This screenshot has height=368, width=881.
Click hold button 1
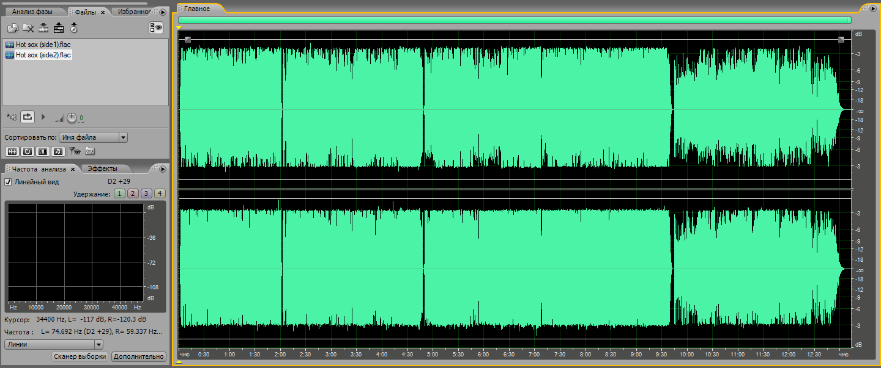119,193
